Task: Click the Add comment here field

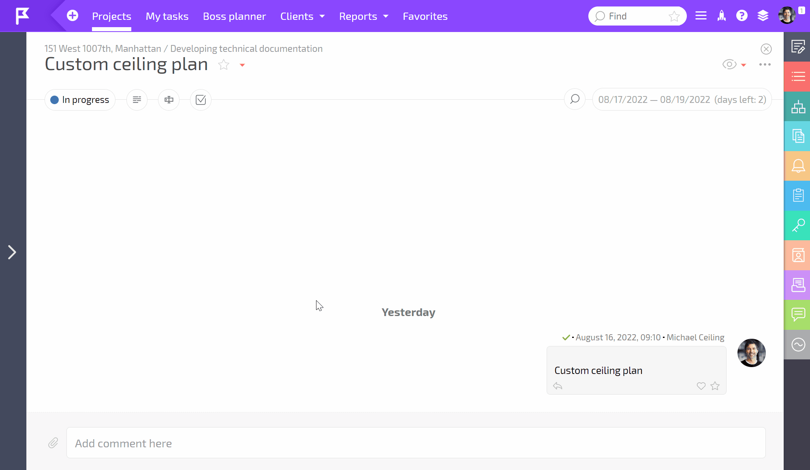Action: 416,443
